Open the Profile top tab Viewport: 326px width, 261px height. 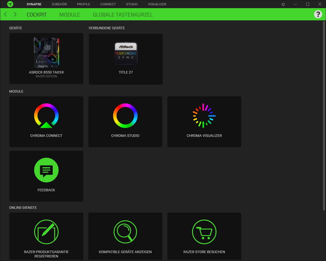click(x=84, y=4)
